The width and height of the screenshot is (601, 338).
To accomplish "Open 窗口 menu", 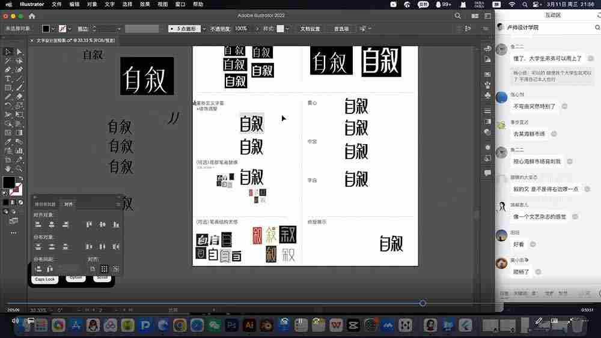I will pos(180,4).
